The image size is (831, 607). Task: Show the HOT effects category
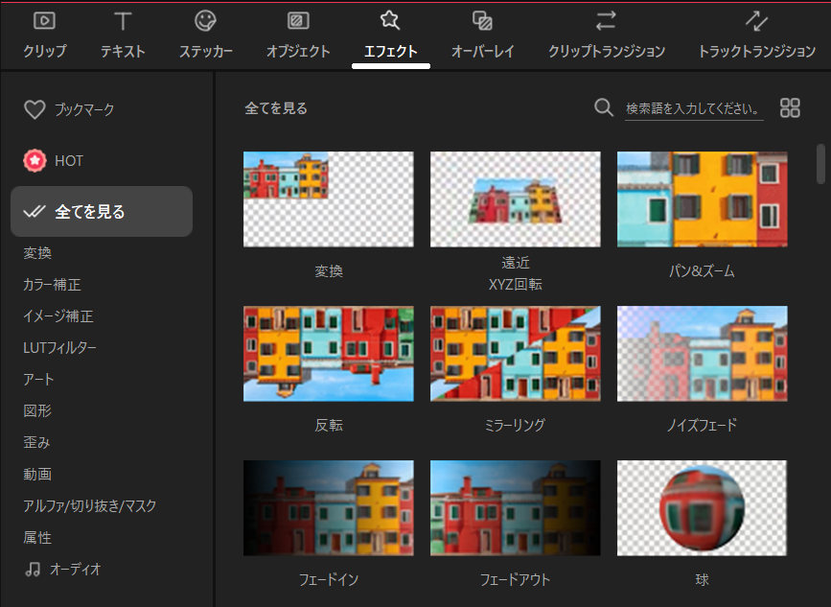coord(54,161)
